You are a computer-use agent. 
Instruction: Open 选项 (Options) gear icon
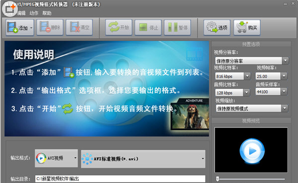212,27
